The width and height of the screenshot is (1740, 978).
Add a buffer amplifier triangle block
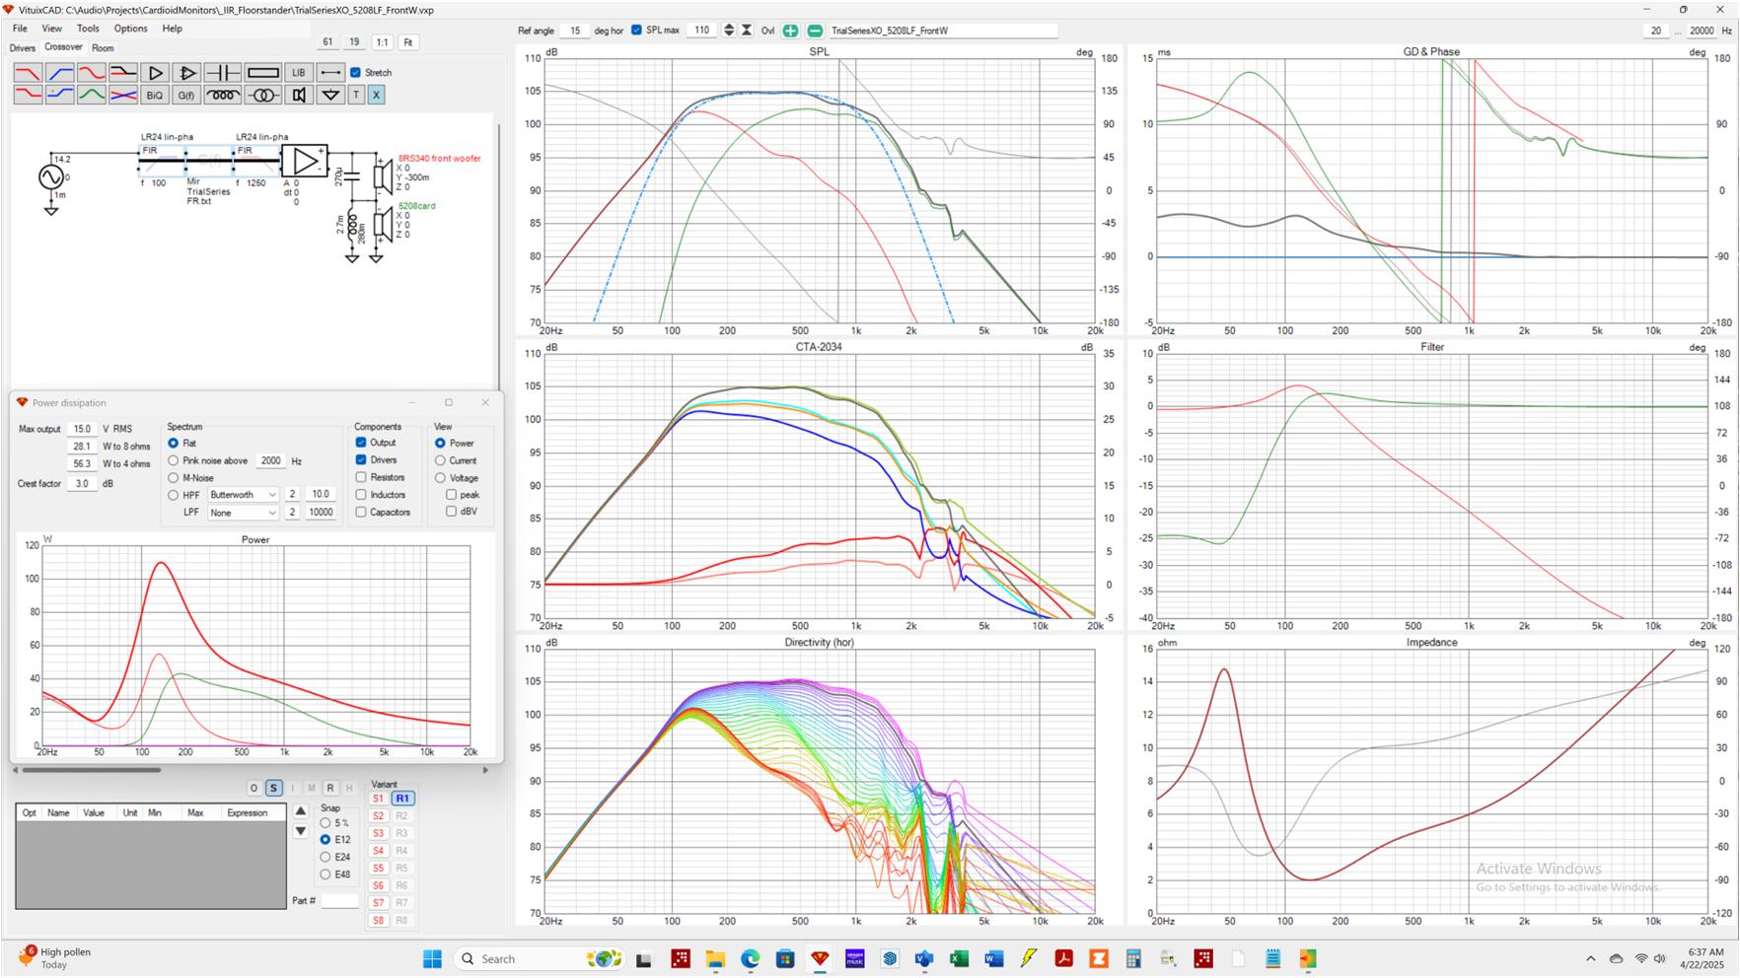[x=154, y=73]
